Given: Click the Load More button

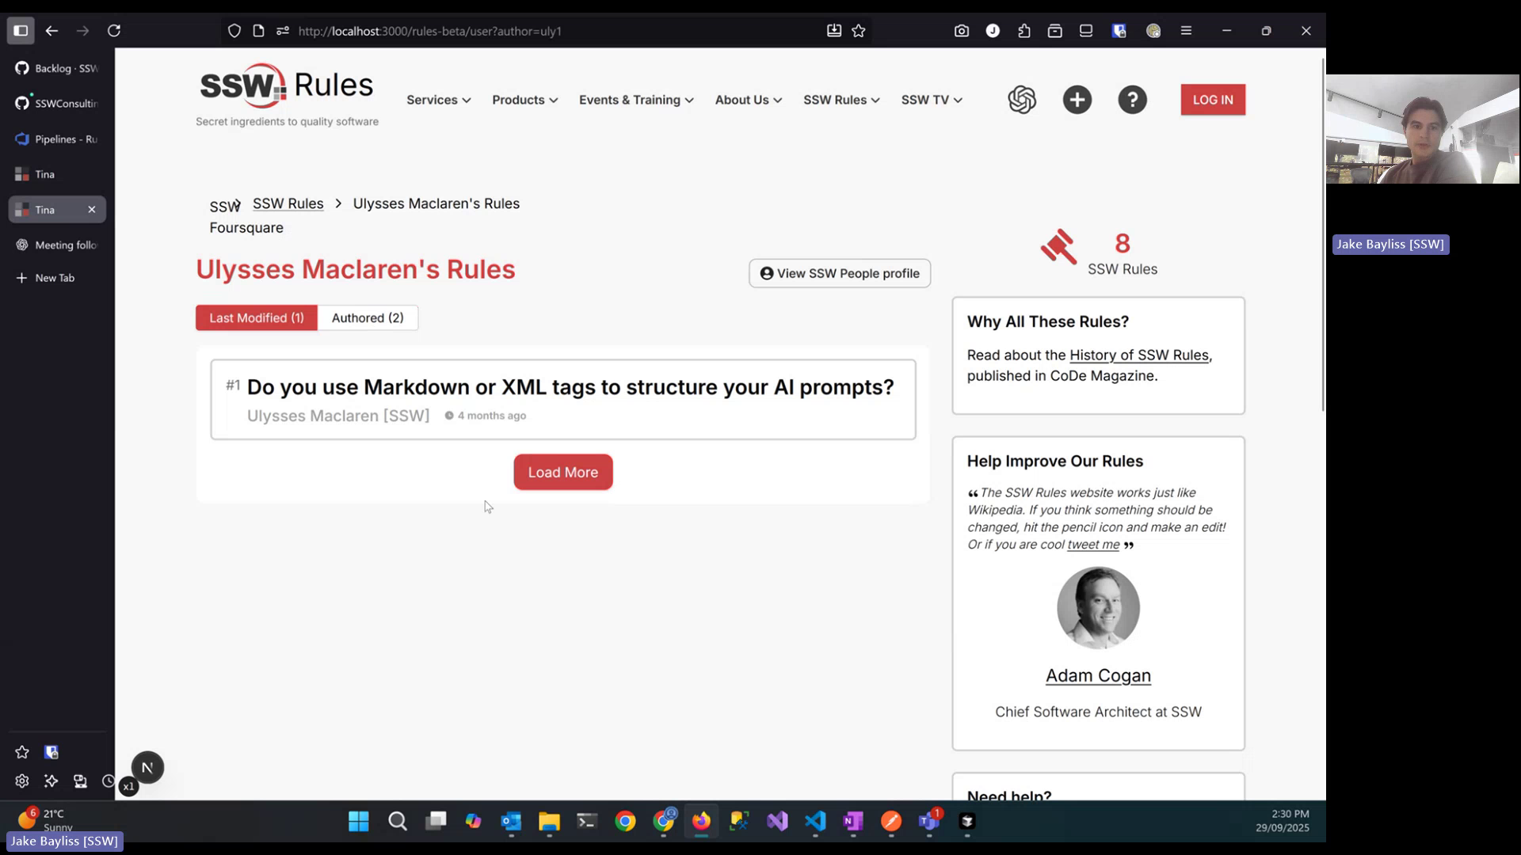Looking at the screenshot, I should [562, 472].
